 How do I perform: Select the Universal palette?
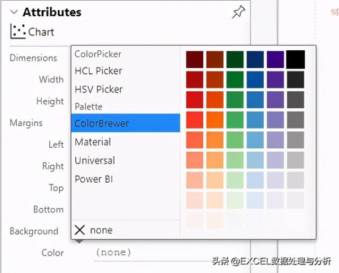(95, 160)
